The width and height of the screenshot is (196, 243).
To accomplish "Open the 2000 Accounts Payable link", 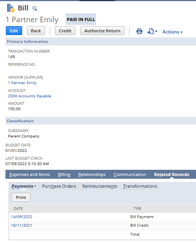I will [30, 96].
